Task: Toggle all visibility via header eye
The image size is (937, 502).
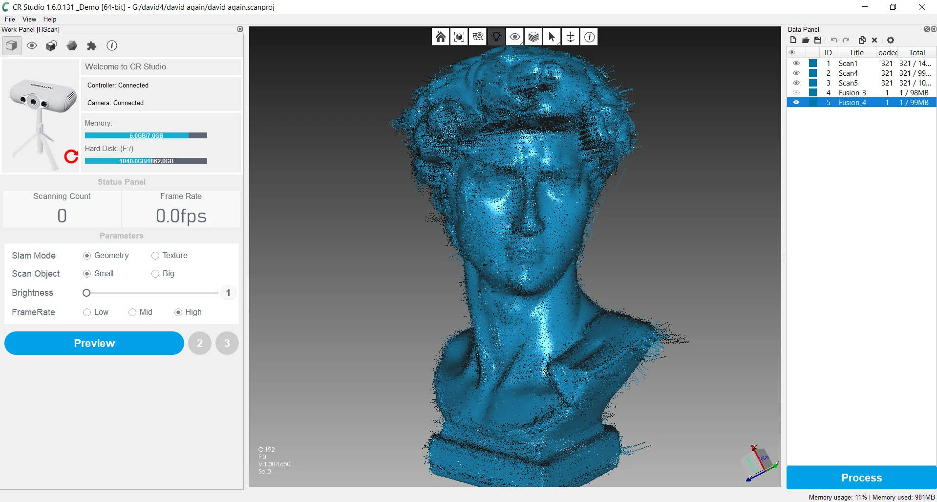Action: tap(792, 53)
